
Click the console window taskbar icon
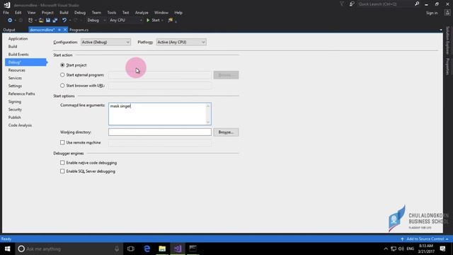point(193,249)
